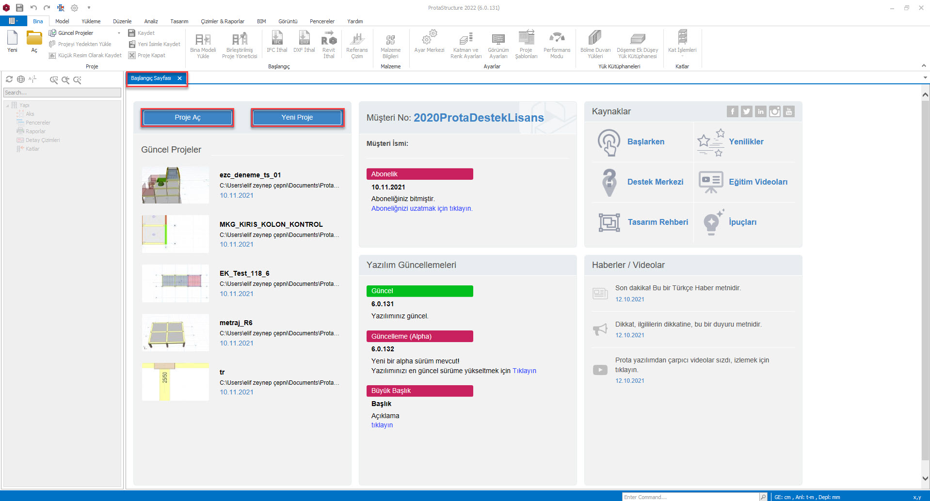930x501 pixels.
Task: Open the blue application file menu button
Action: (14, 21)
